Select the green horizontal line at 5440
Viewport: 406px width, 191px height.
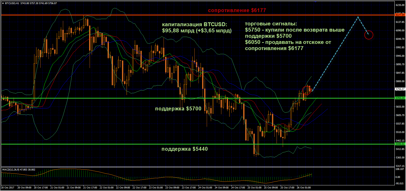(198, 144)
